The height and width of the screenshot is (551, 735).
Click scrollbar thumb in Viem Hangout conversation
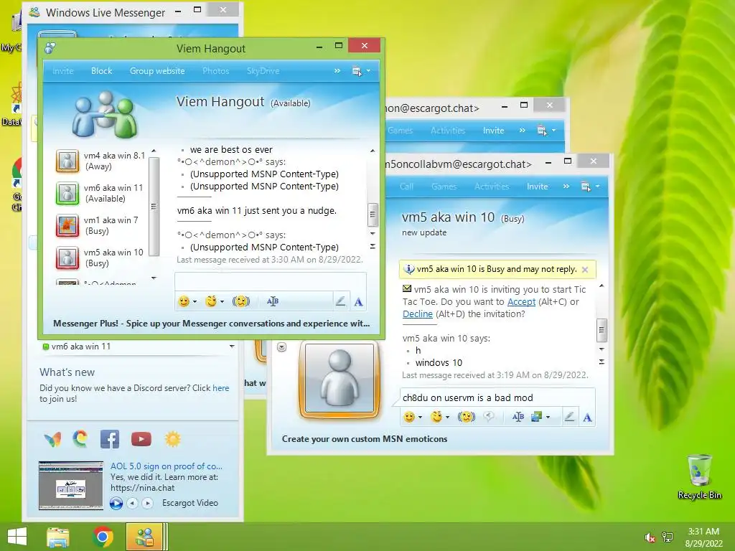click(373, 215)
